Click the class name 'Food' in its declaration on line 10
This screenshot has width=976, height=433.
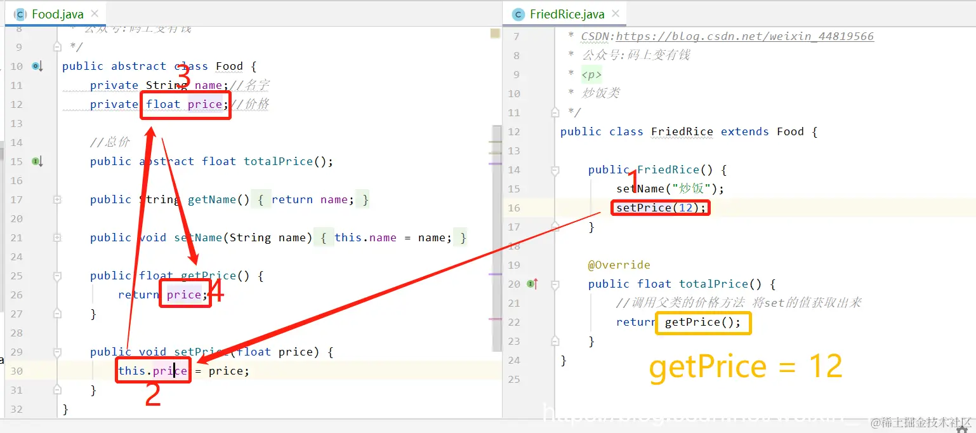point(229,66)
